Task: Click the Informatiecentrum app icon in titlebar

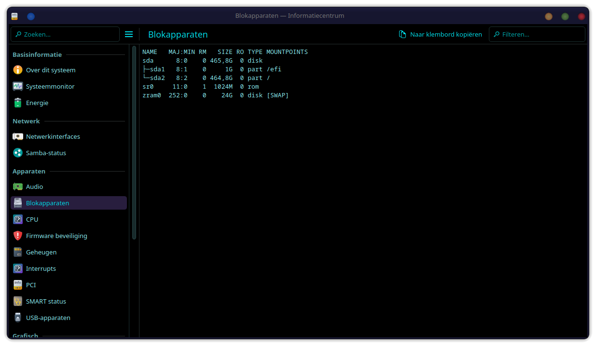Action: tap(14, 16)
